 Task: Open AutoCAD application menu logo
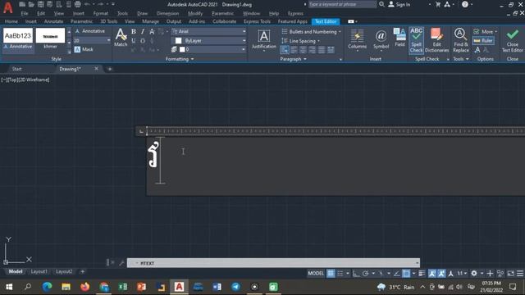pyautogui.click(x=7, y=7)
